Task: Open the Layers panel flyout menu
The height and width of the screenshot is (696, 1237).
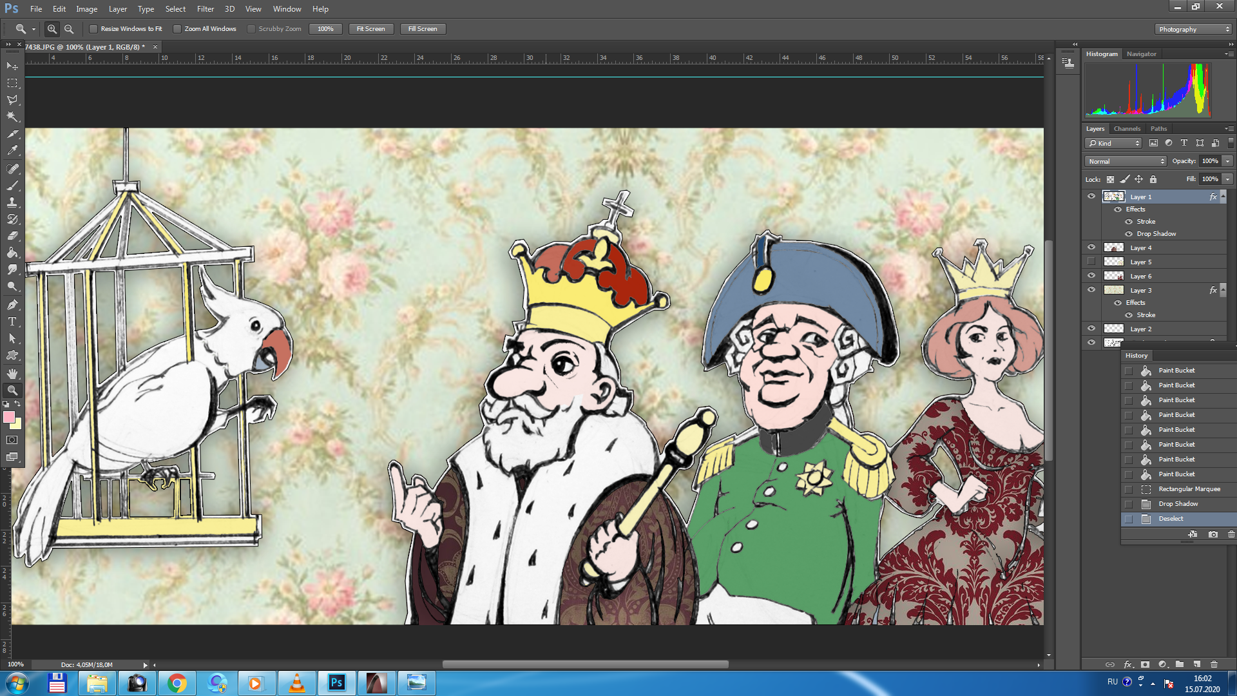Action: tap(1230, 128)
